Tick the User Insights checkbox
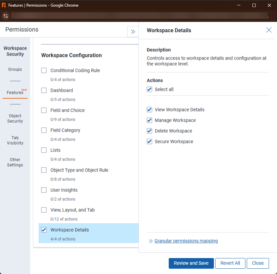 44,190
